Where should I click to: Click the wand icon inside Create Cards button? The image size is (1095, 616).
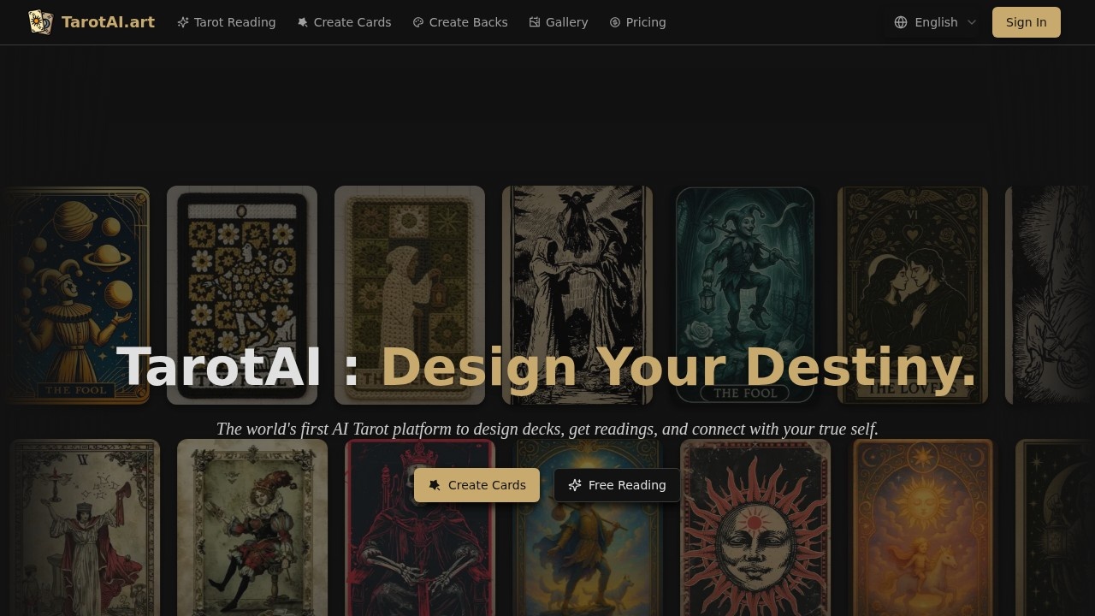click(x=435, y=485)
